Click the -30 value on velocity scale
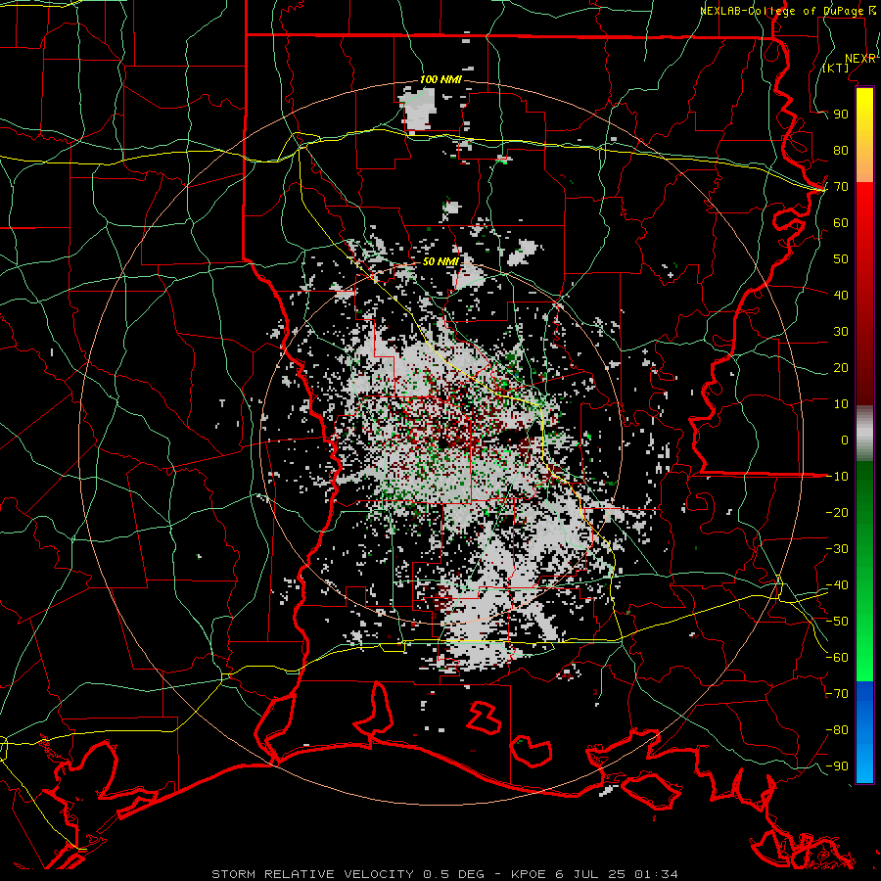Image resolution: width=881 pixels, height=881 pixels. click(837, 549)
